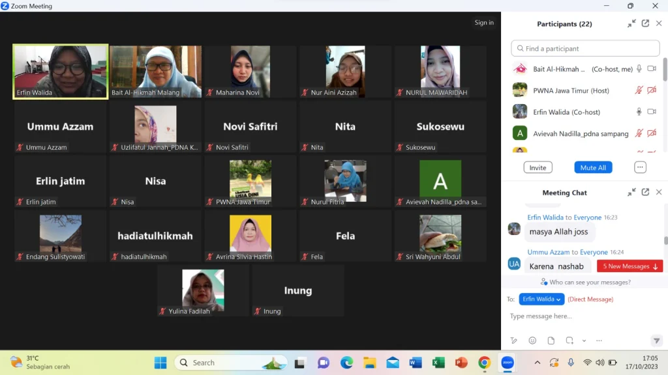Click Everyone recipient in Erfin Walida message

pos(588,217)
